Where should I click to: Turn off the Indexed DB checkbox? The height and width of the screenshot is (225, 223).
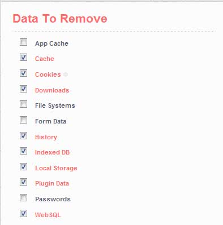pyautogui.click(x=23, y=151)
